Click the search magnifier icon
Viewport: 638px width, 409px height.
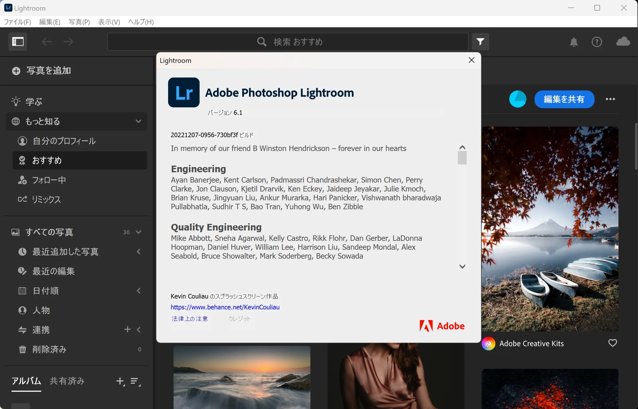pos(262,42)
